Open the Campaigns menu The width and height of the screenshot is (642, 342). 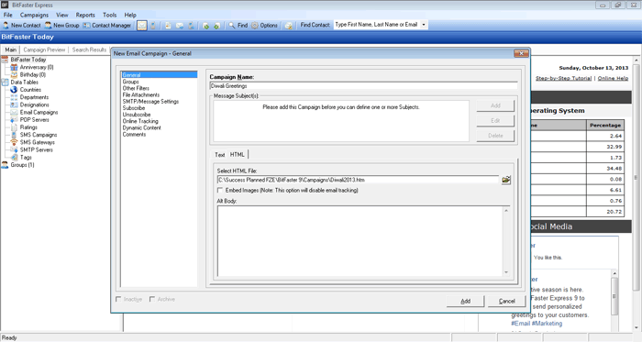[34, 16]
